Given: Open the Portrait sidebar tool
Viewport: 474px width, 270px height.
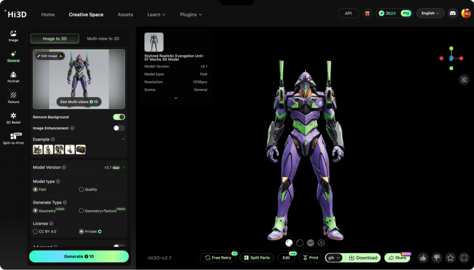Looking at the screenshot, I should click(x=13, y=77).
